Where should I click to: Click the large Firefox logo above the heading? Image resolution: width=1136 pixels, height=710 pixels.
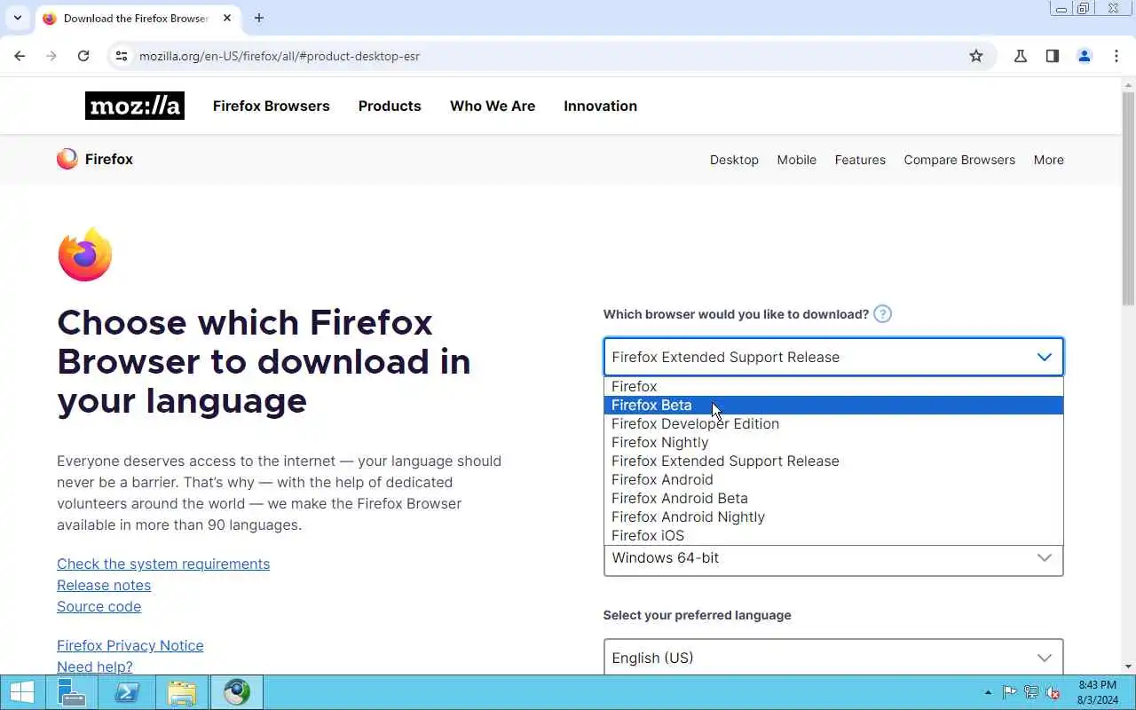pos(85,255)
